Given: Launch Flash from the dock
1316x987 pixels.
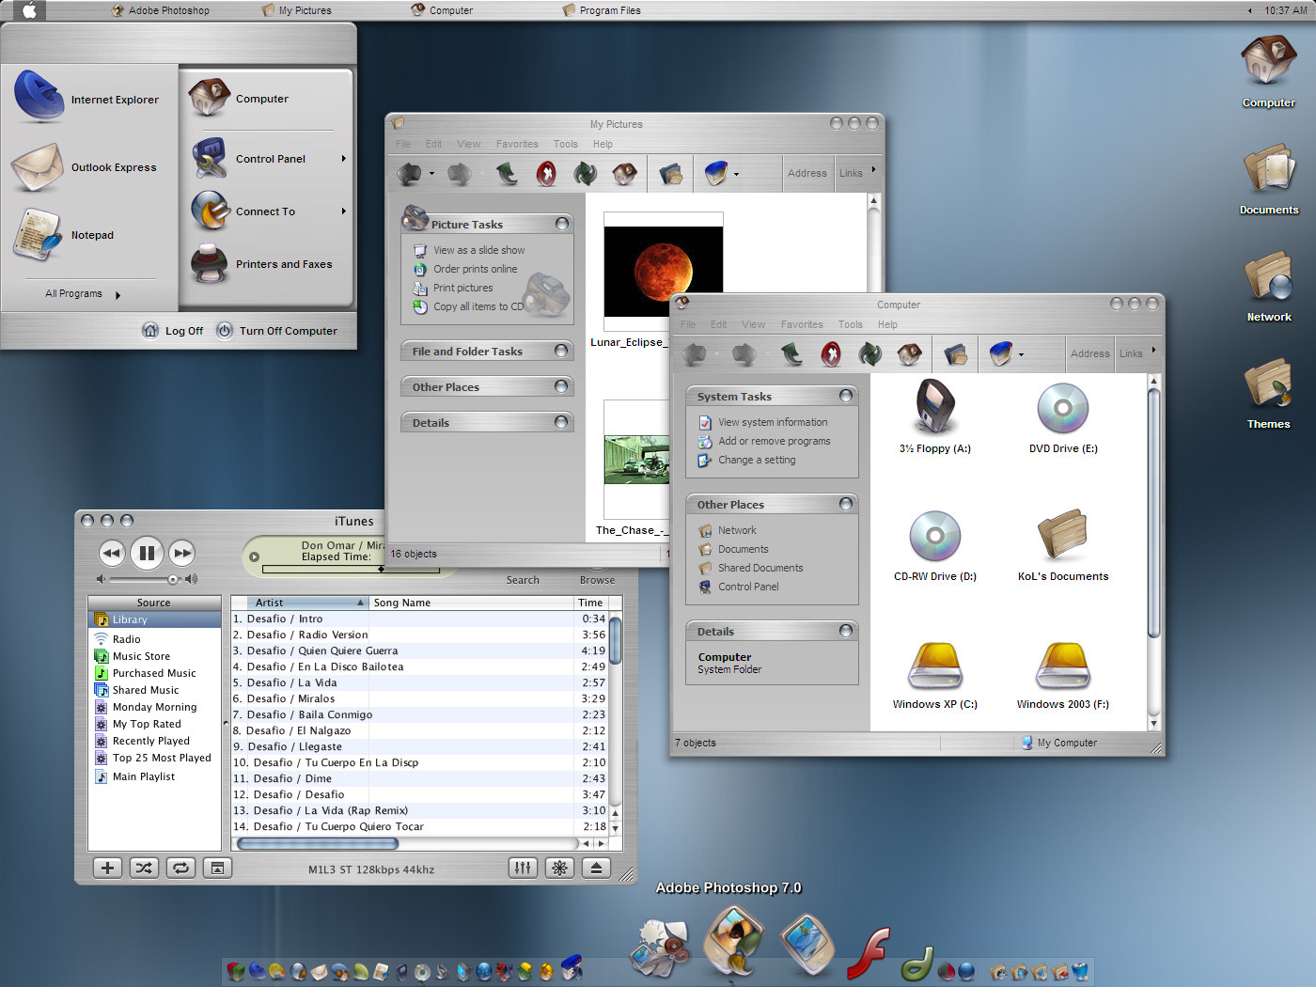Looking at the screenshot, I should tap(869, 952).
